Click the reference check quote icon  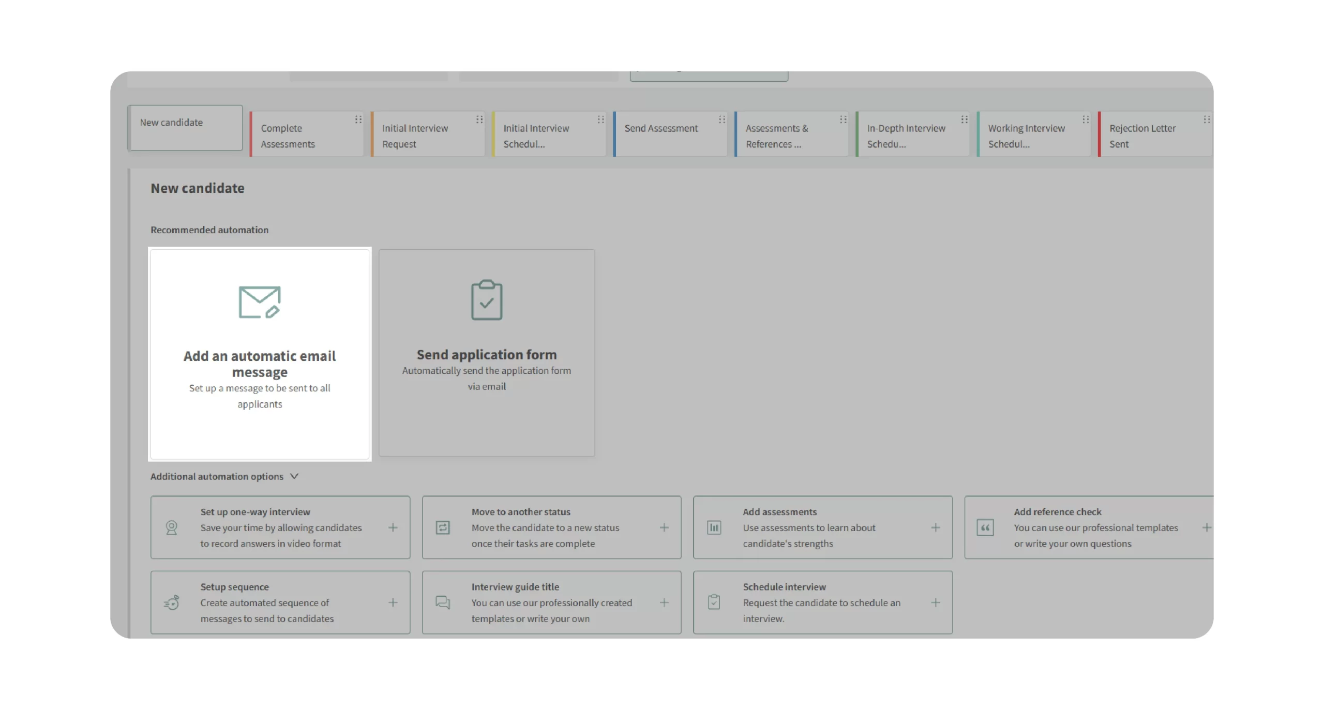click(985, 527)
